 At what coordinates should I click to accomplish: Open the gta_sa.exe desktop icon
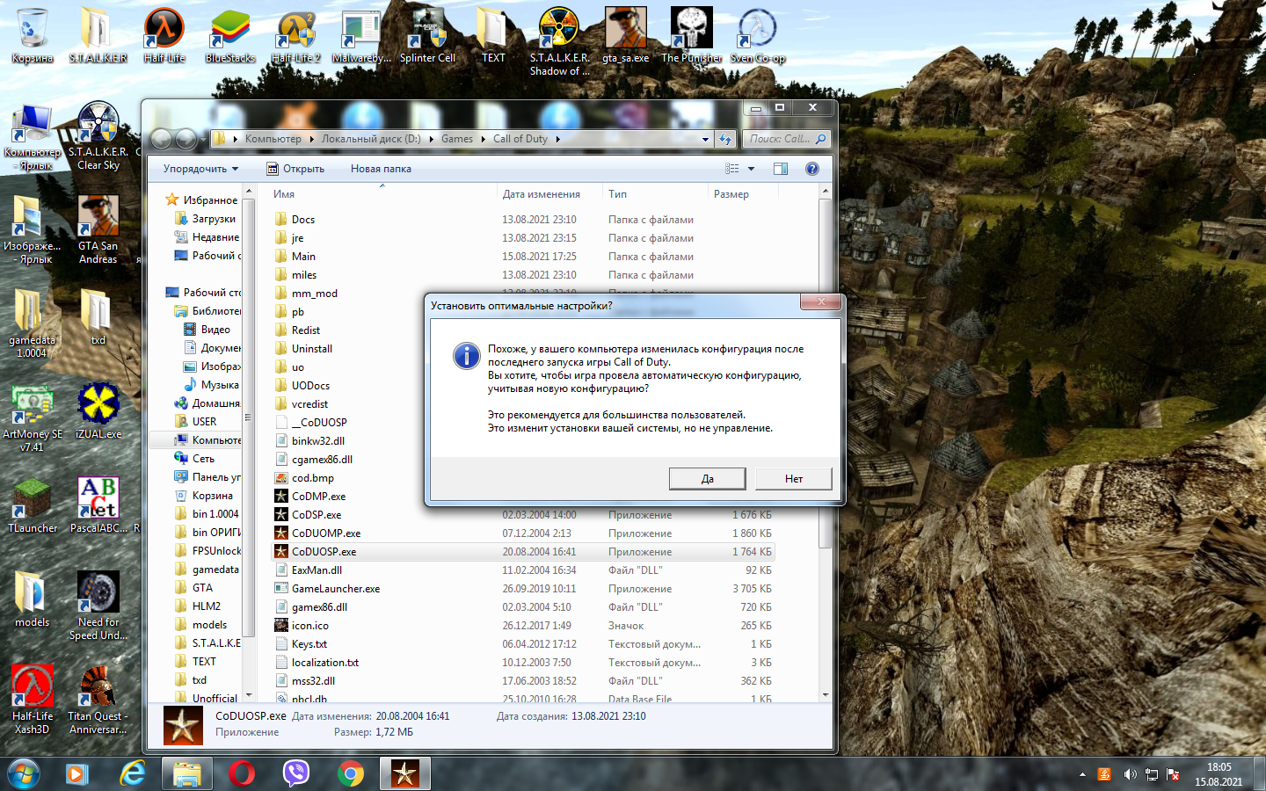coord(626,36)
